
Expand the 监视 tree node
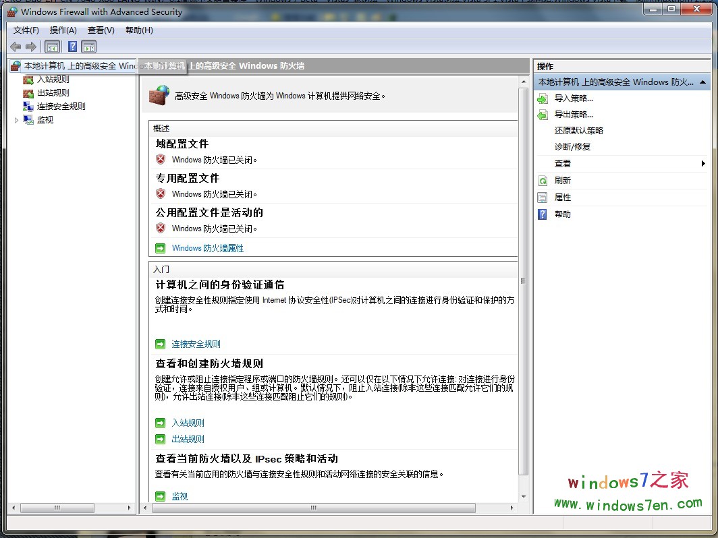coord(17,120)
